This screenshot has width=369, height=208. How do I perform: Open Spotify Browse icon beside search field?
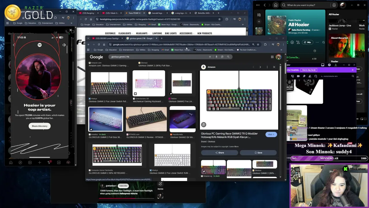tap(334, 5)
